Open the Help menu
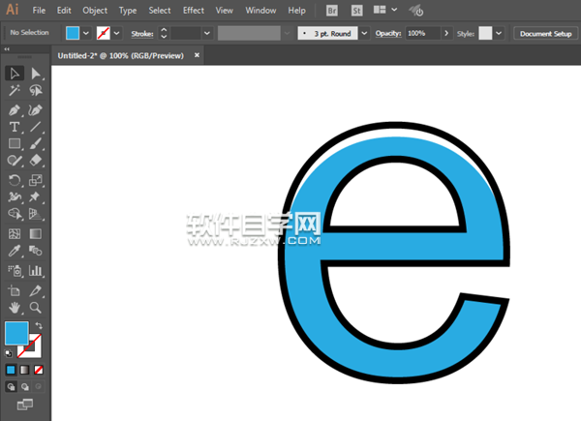This screenshot has height=421, width=581. click(x=297, y=11)
